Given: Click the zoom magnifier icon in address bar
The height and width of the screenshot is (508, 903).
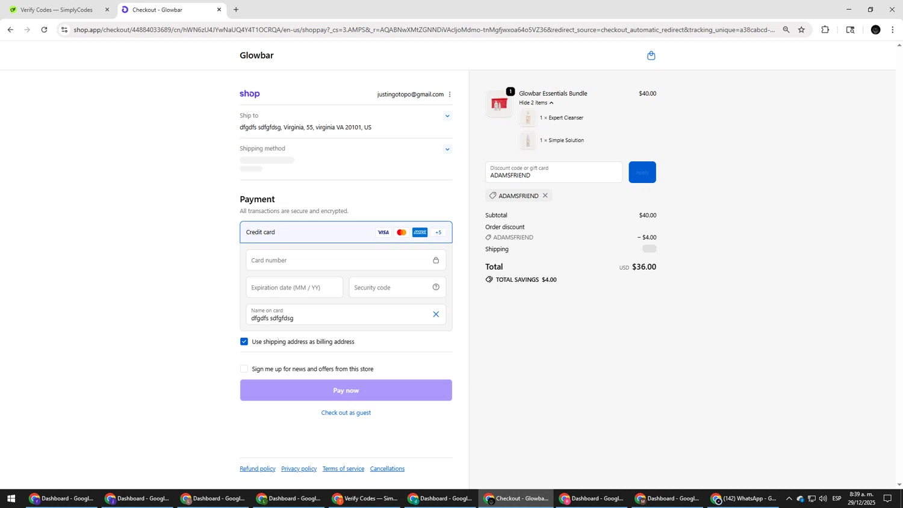Looking at the screenshot, I should point(786,29).
